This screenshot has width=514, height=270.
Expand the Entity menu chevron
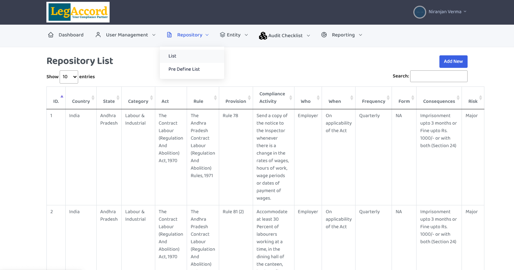coord(246,35)
